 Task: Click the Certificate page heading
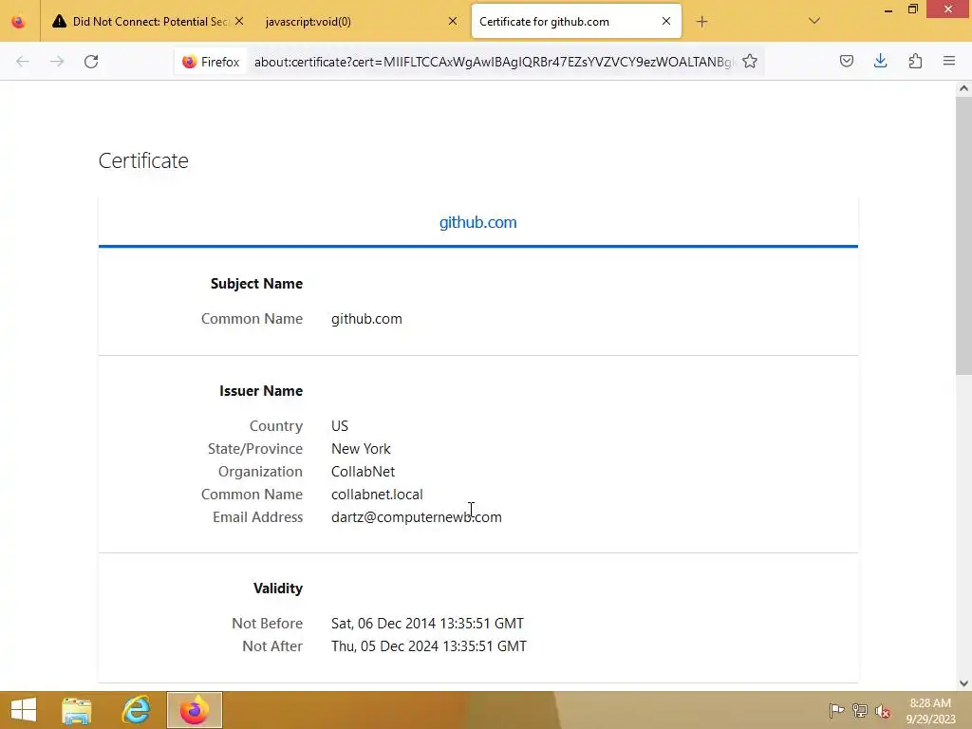[x=143, y=160]
